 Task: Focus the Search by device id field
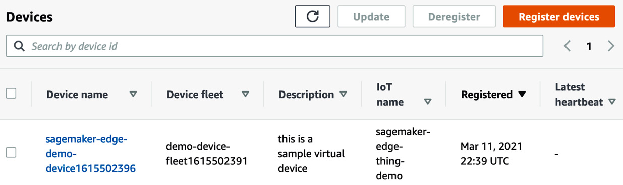[x=274, y=46]
